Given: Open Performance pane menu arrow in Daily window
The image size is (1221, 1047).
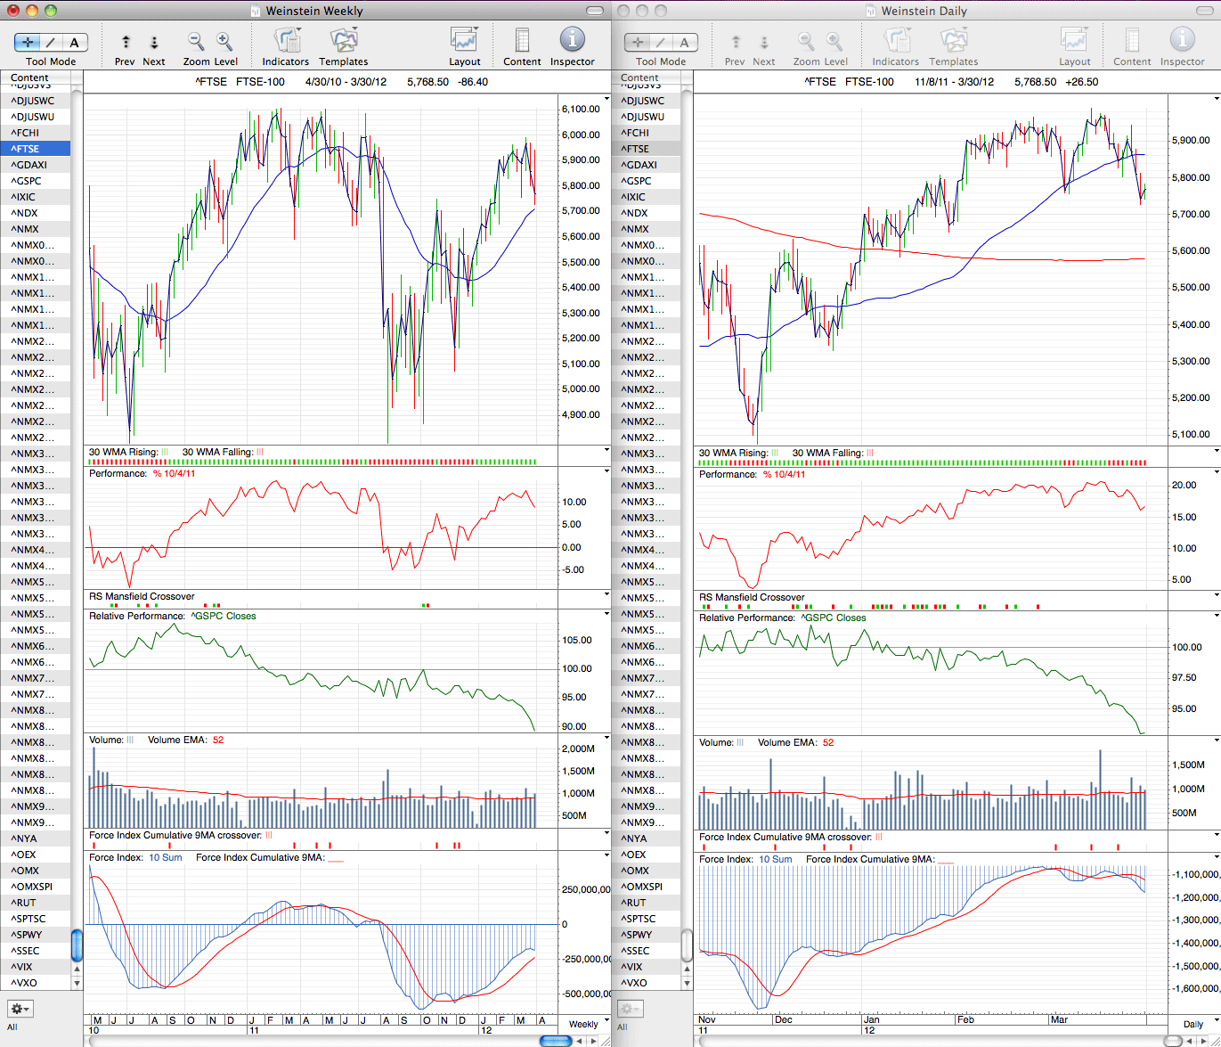Looking at the screenshot, I should point(1217,473).
